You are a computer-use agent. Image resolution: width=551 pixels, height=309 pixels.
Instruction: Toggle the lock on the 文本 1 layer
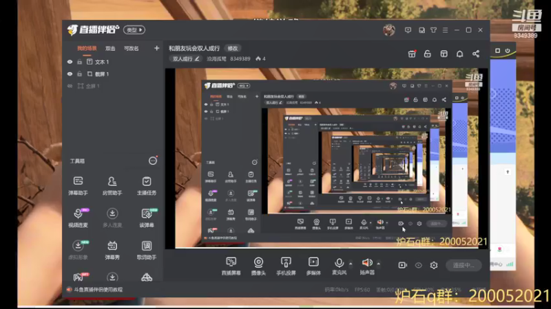pos(80,62)
